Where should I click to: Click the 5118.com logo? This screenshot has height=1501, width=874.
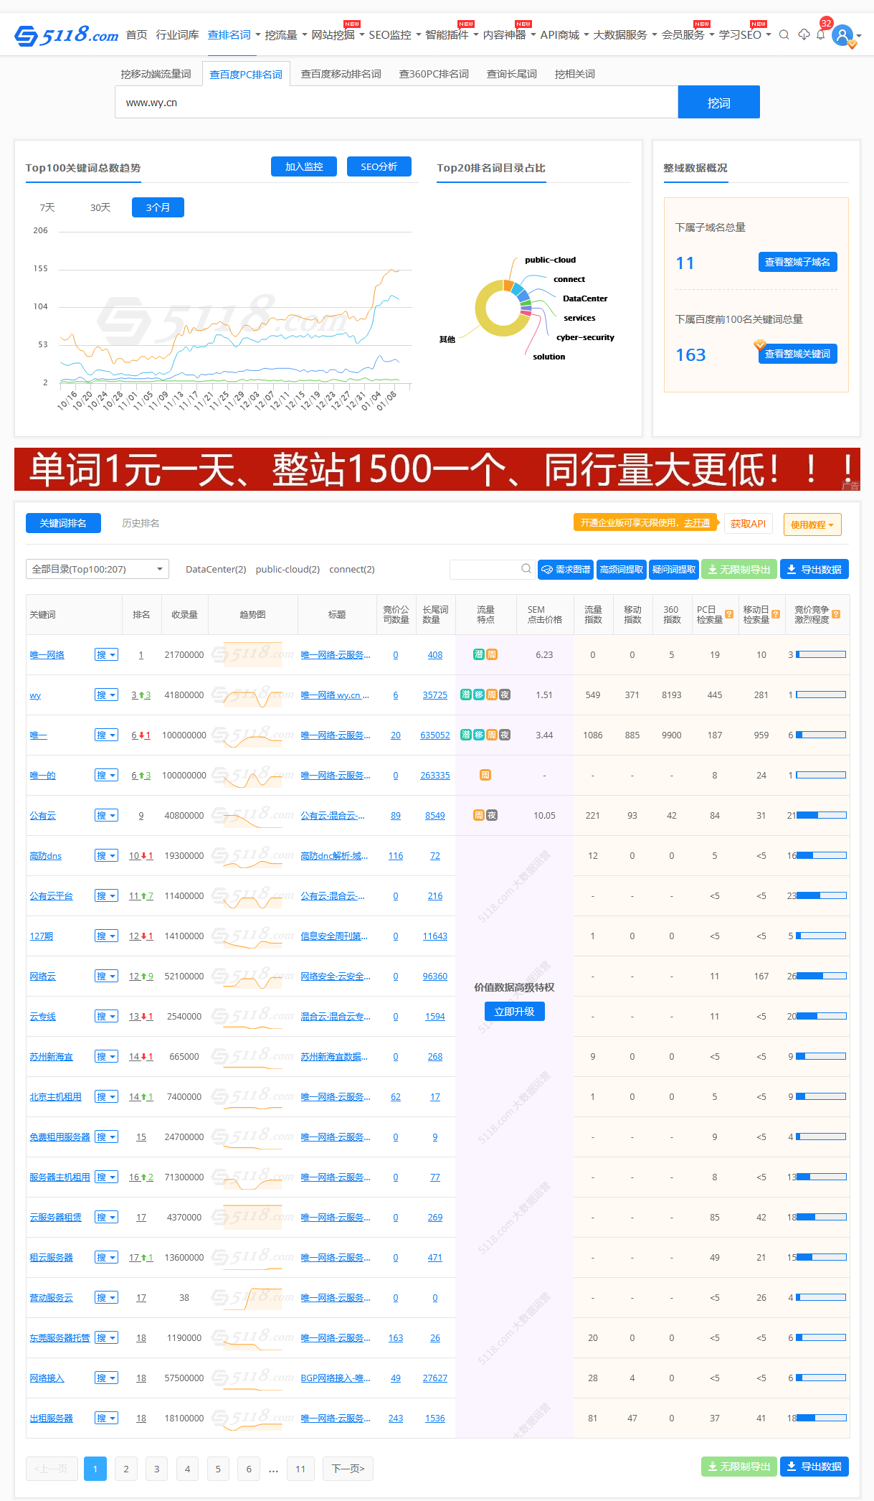pos(66,34)
